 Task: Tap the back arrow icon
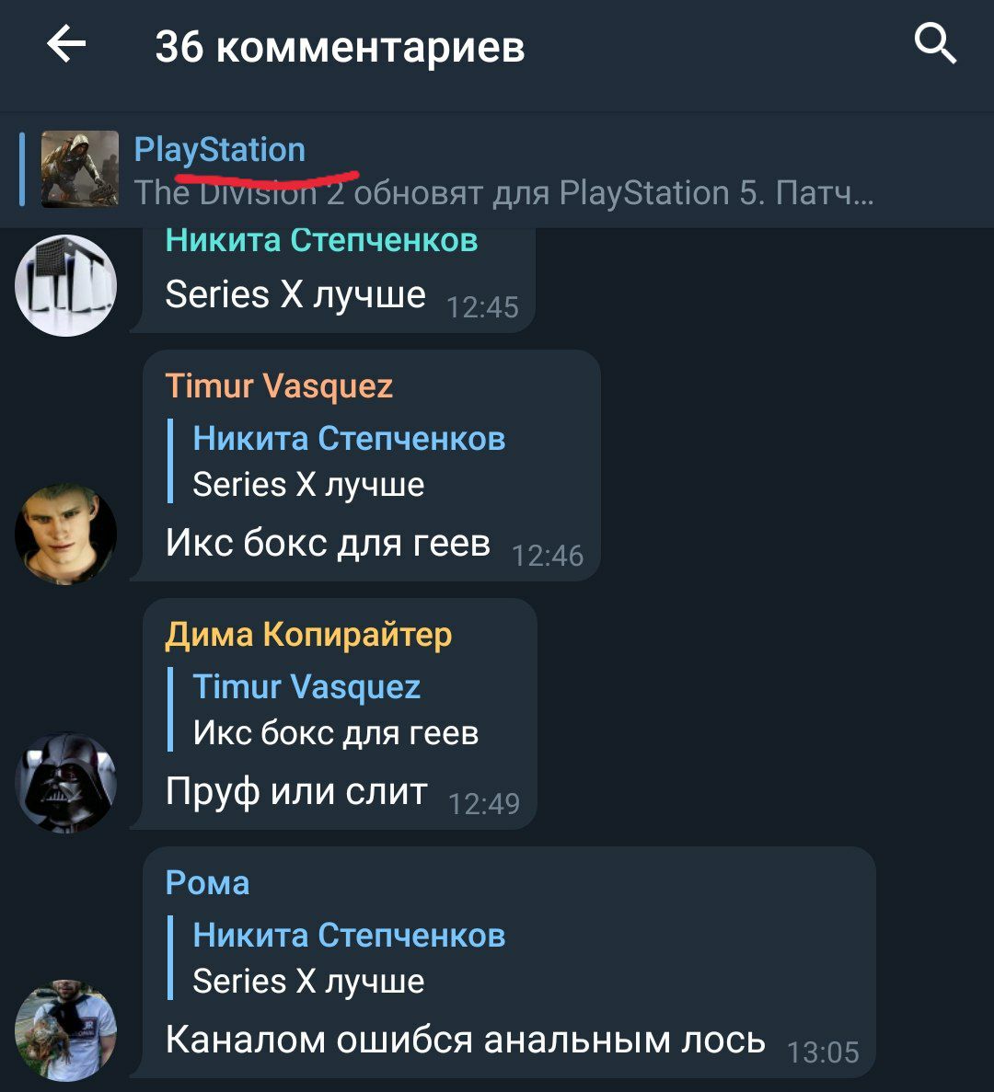[x=66, y=44]
